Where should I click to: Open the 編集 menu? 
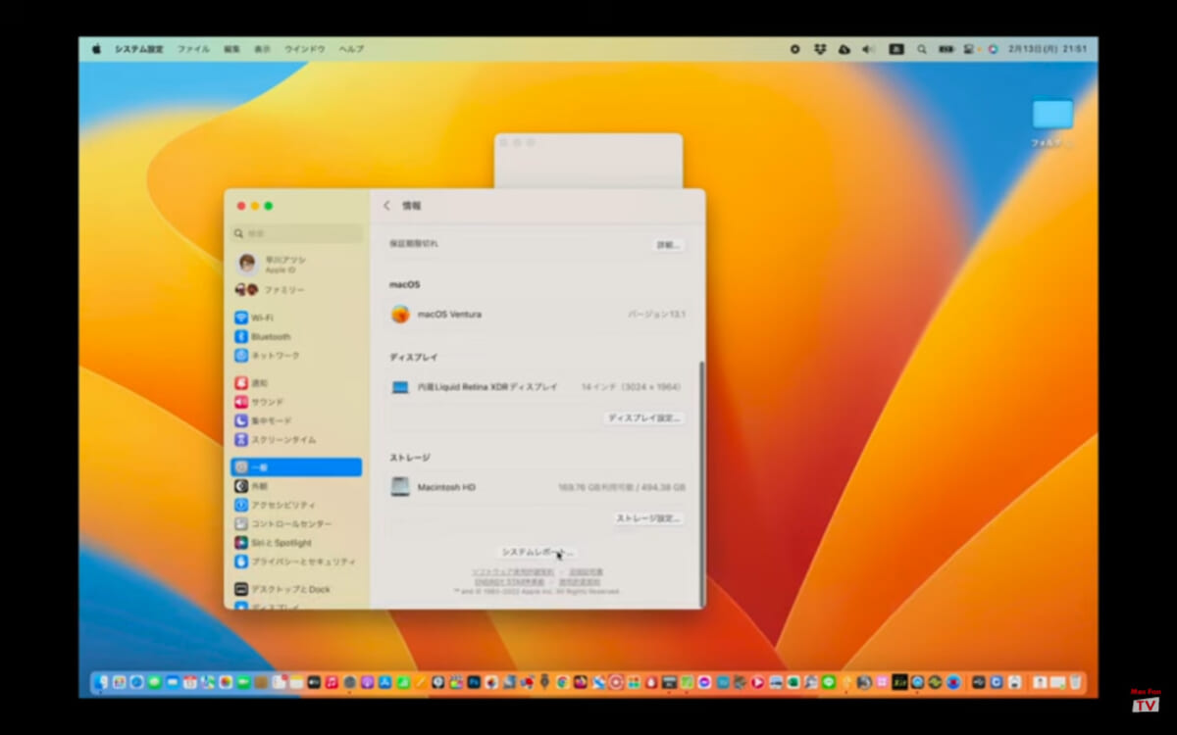pos(231,49)
